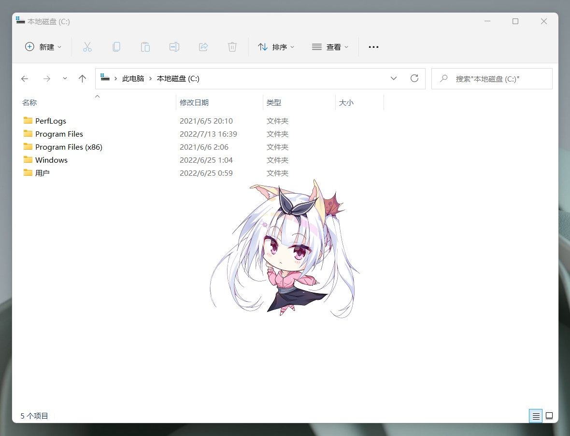Expand the recent locations chevron
The height and width of the screenshot is (436, 570).
(65, 78)
